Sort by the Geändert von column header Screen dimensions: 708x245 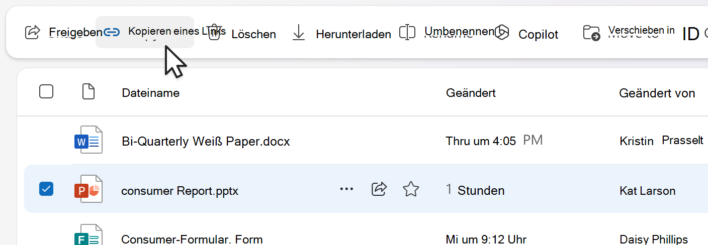click(657, 93)
